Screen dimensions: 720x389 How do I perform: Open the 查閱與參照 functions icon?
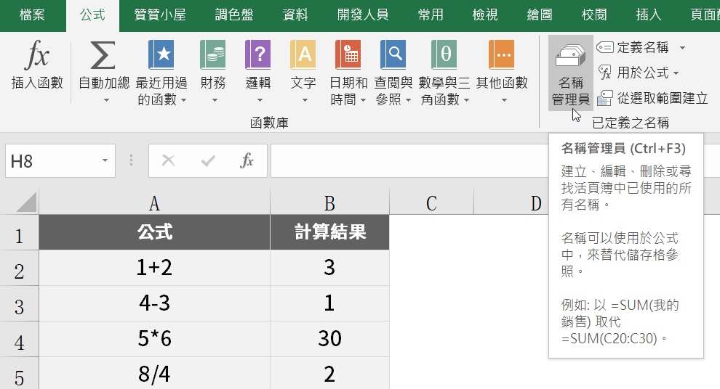point(393,54)
